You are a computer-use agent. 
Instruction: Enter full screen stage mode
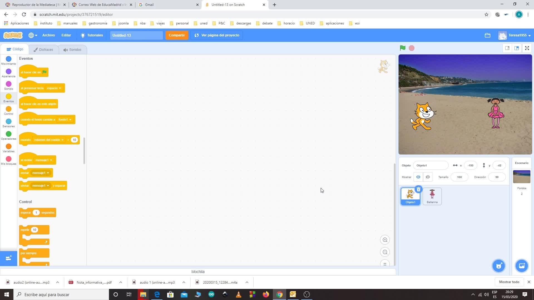tap(527, 48)
